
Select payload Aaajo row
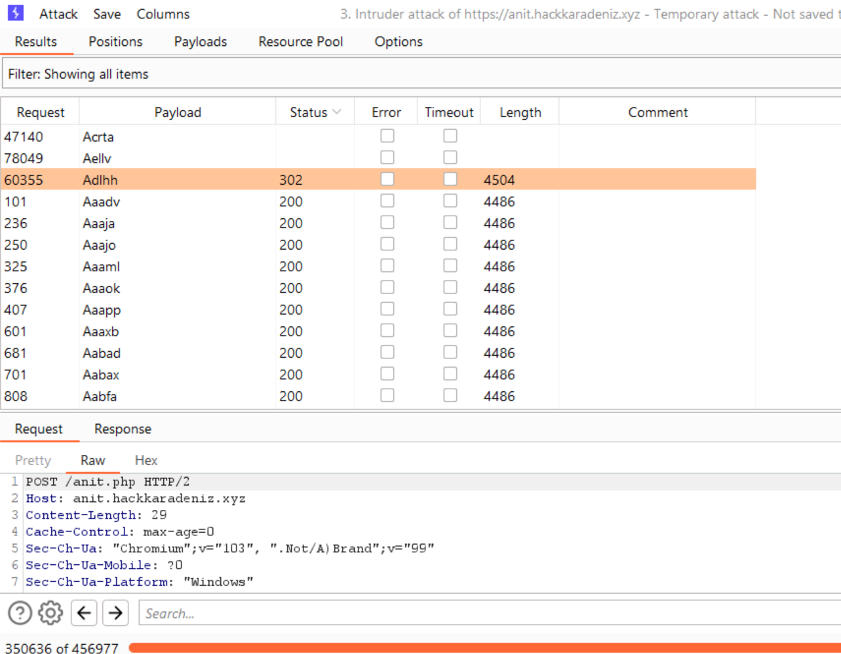[378, 244]
